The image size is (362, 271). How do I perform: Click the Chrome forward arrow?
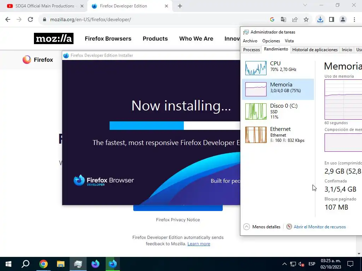tap(19, 19)
